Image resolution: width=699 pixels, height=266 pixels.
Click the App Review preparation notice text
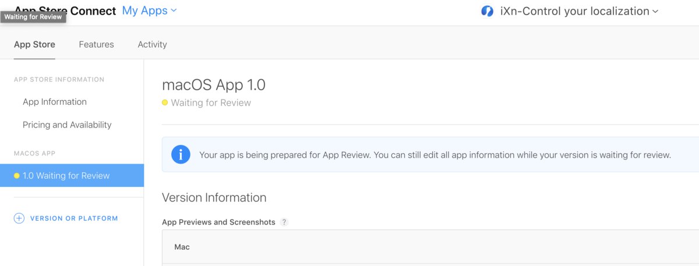click(435, 155)
